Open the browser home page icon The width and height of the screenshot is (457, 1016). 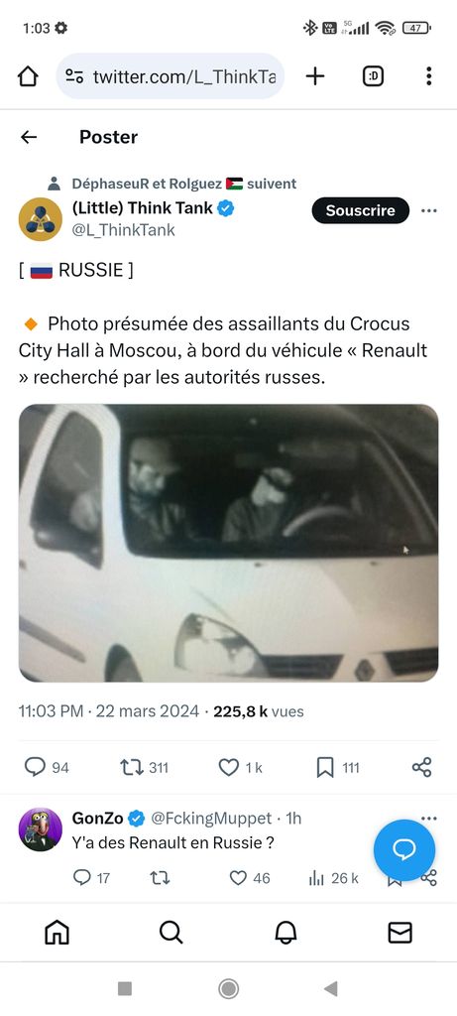click(x=28, y=76)
